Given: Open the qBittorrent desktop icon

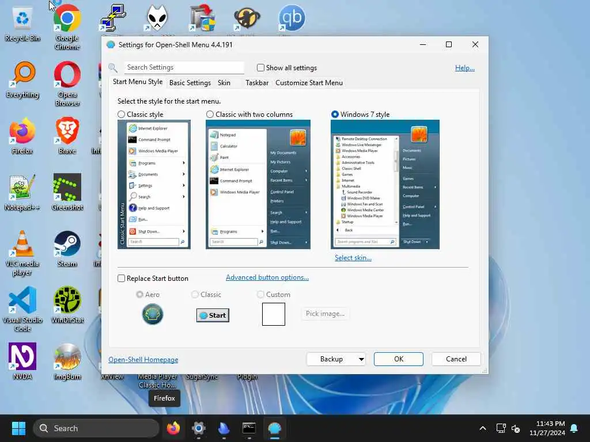Looking at the screenshot, I should (x=292, y=18).
